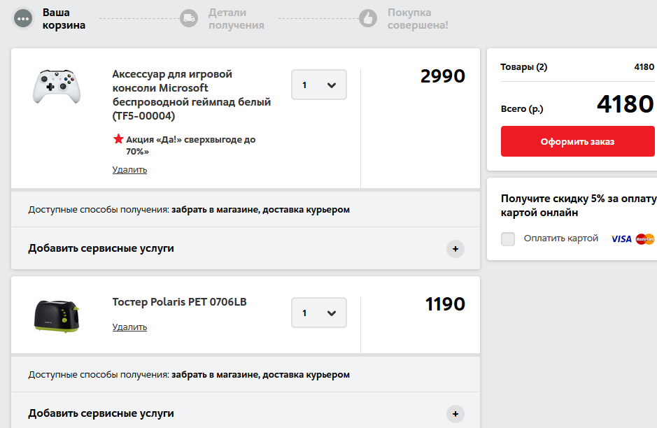The width and height of the screenshot is (657, 428).
Task: Expand Добавить сервисные услуги under gamepad
Action: (x=246, y=248)
